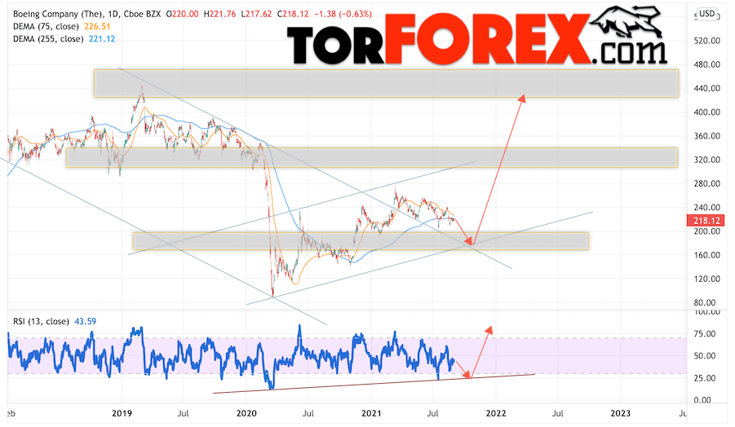Viewport: 735px width, 427px height.
Task: Click the 280.00 price axis label
Action: coord(707,183)
